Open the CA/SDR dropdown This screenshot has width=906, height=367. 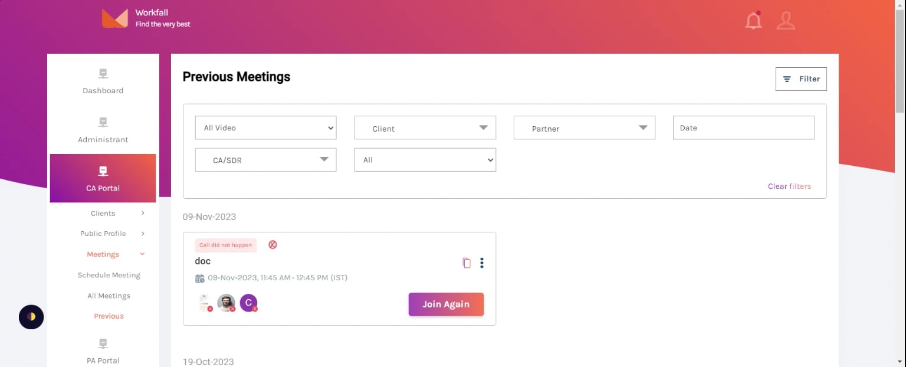[x=265, y=160]
